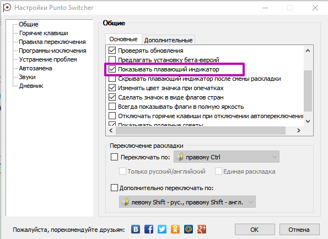Image resolution: width=328 pixels, height=239 pixels.
Task: Open Устранение проблем section
Action: click(x=48, y=59)
